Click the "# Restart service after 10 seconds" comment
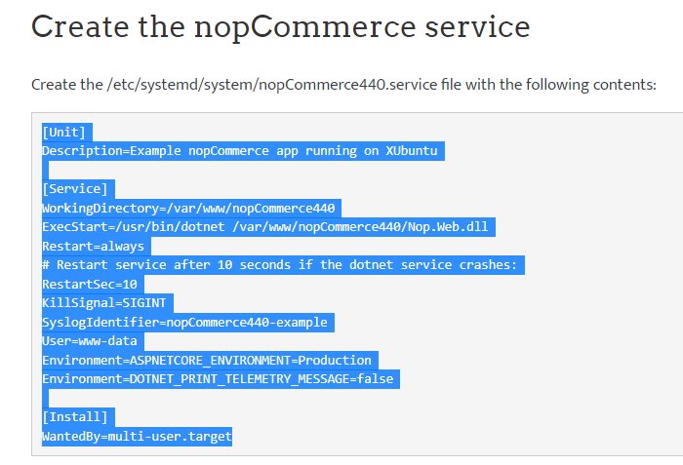Screen dimensions: 683x465 pos(284,265)
